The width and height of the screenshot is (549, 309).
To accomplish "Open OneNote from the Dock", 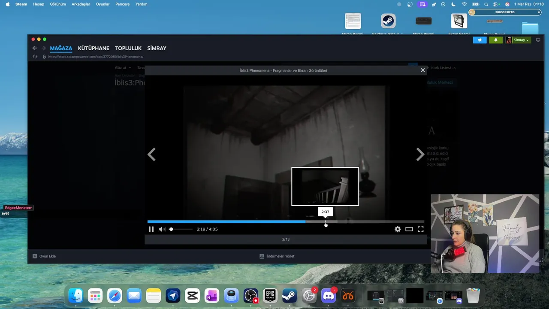I will [x=211, y=296].
